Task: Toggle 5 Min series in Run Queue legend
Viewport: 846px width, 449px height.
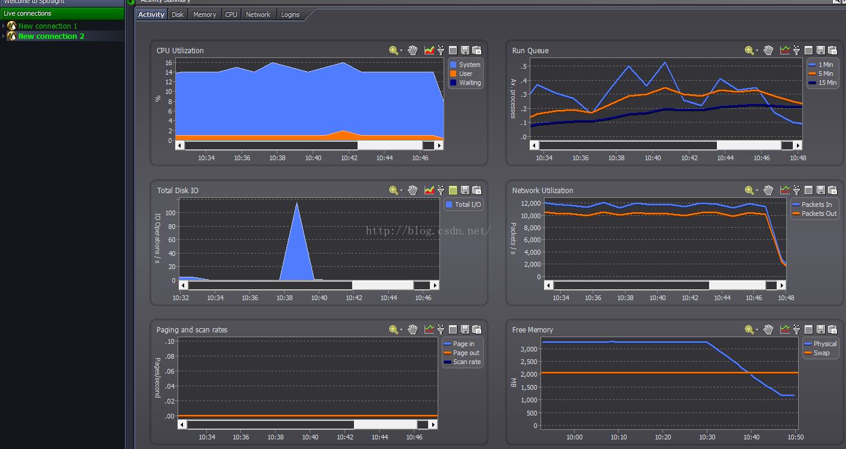Action: [821, 74]
